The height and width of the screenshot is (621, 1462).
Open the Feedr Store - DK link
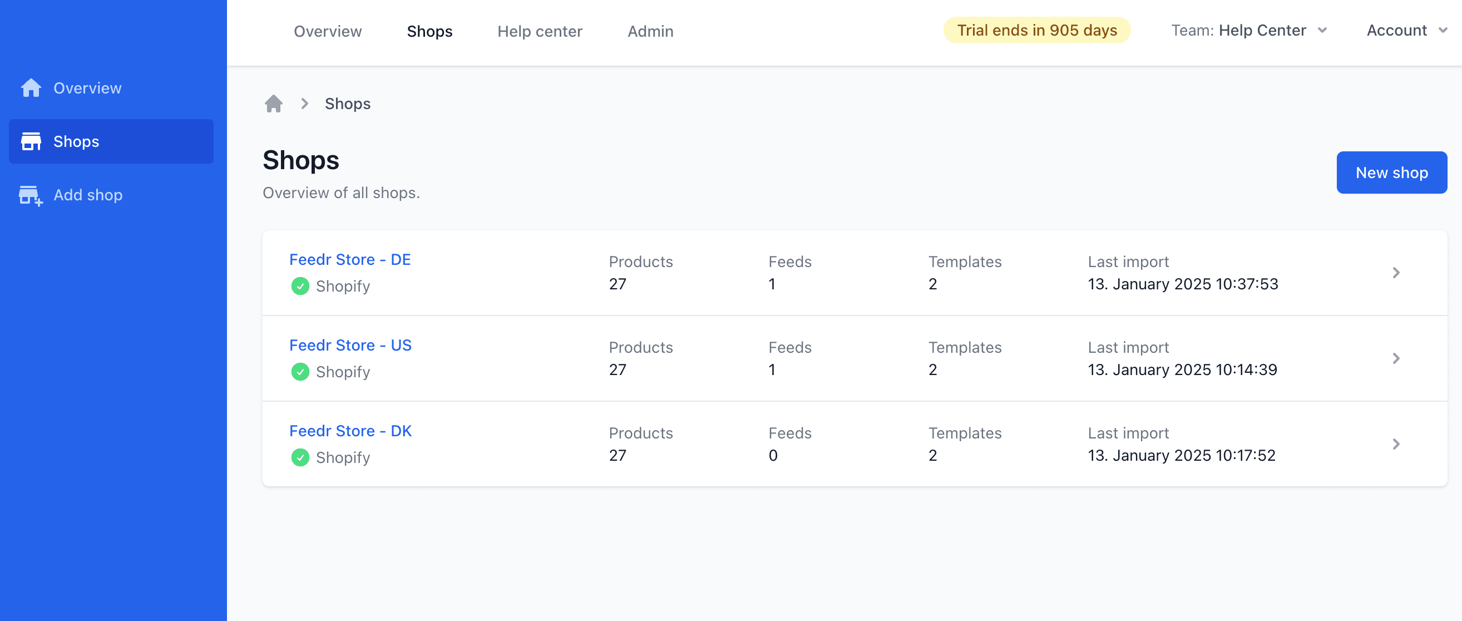[x=350, y=431]
